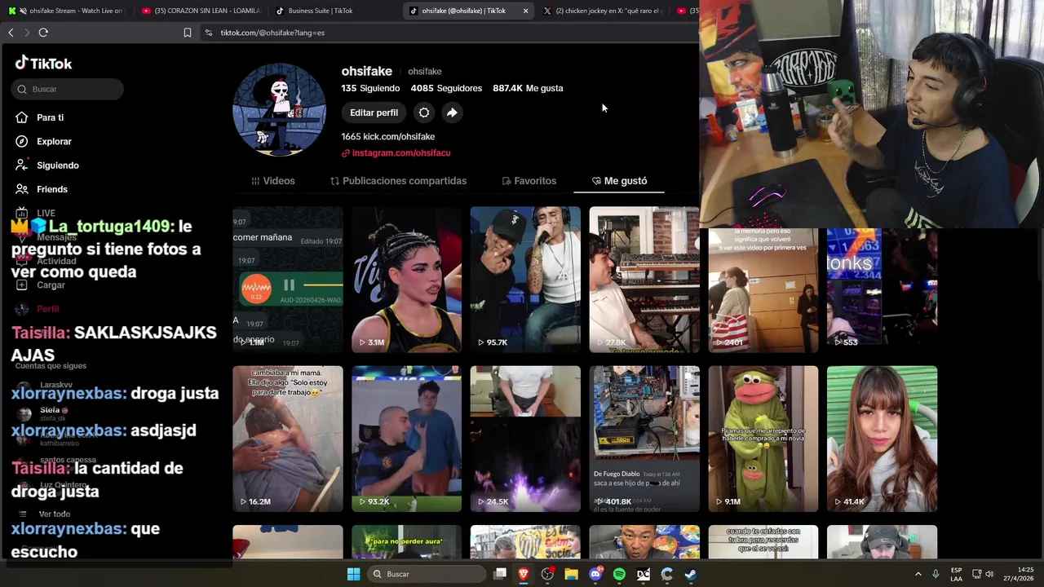The width and height of the screenshot is (1044, 587).
Task: Open Spotify from the taskbar
Action: point(619,574)
